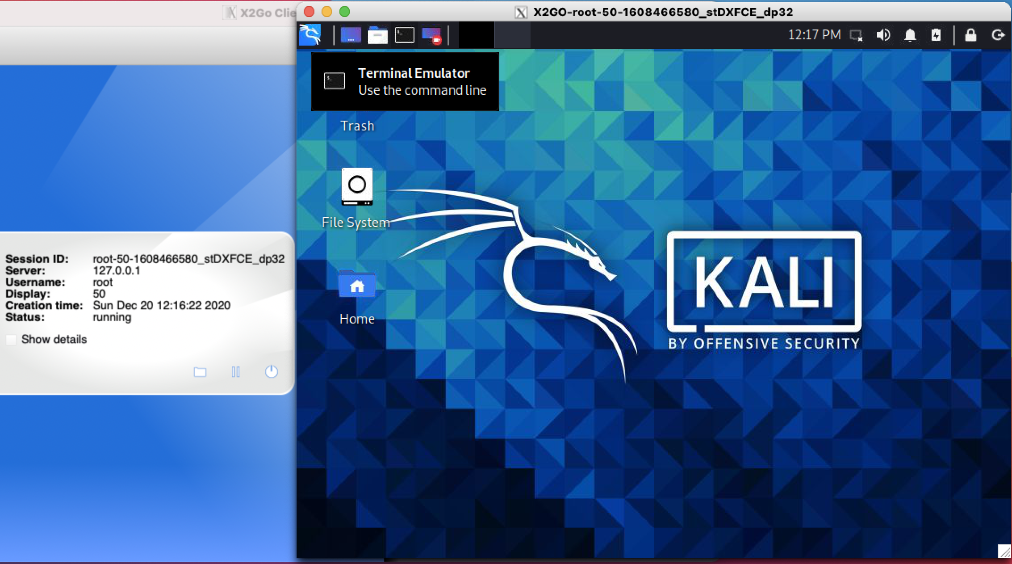The image size is (1012, 564).
Task: Enable the Show details checkbox
Action: [12, 340]
